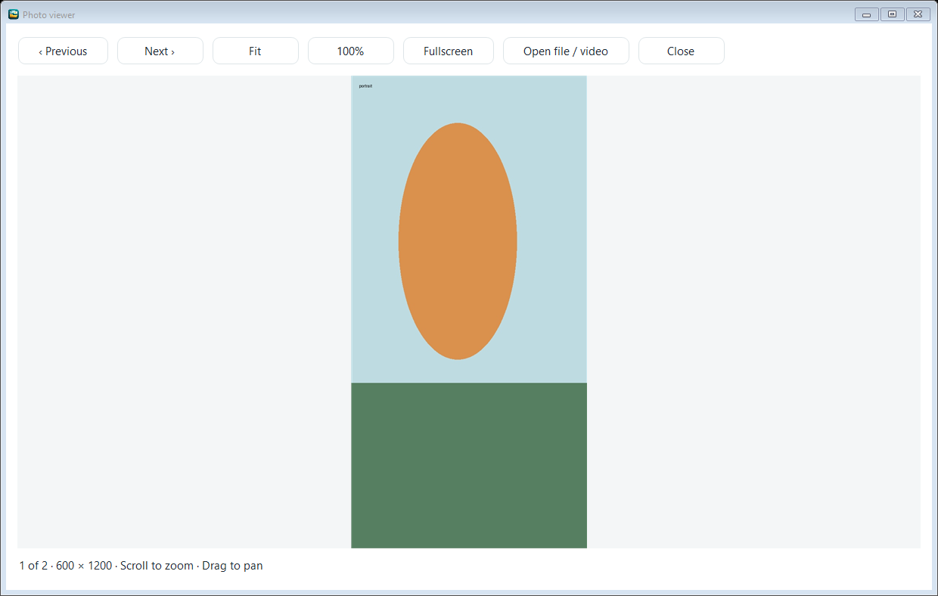
Task: Close window with title bar X
Action: [918, 14]
